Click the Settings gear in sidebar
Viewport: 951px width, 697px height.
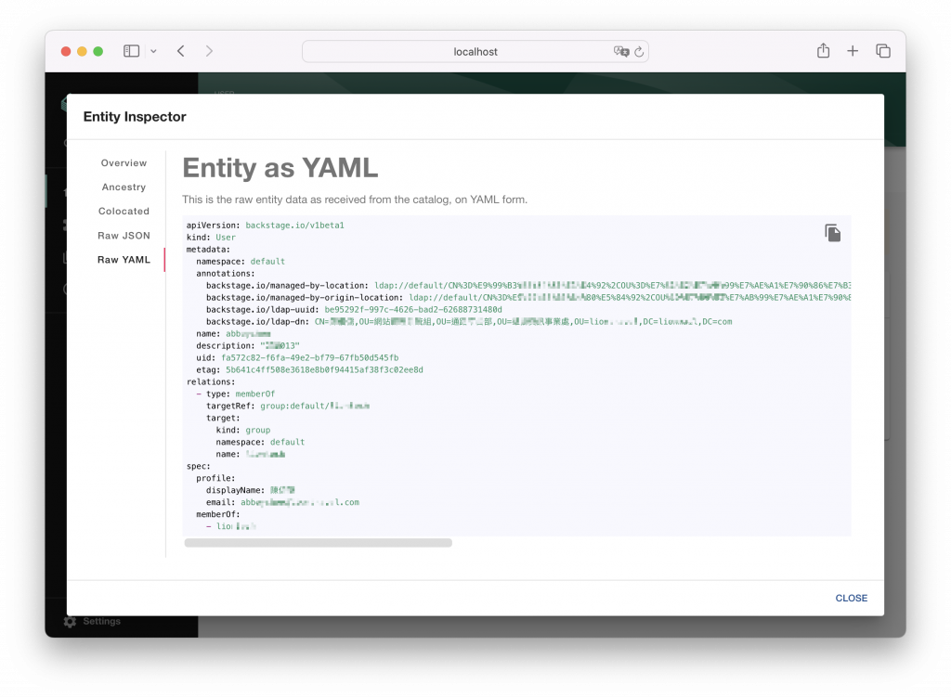tap(71, 621)
